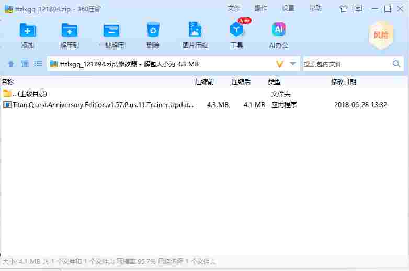The image size is (409, 271).
Task: Click the 解压到 (Extract to) icon
Action: point(70,30)
